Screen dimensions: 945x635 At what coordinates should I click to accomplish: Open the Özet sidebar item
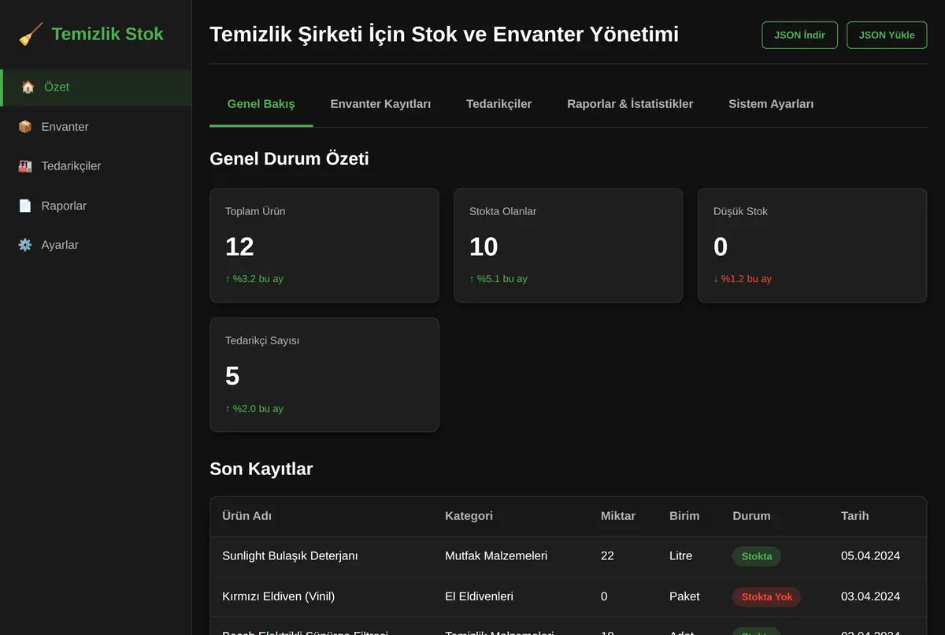(x=95, y=87)
